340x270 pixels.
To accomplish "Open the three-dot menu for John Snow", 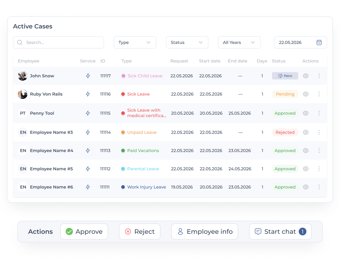I will click(319, 76).
